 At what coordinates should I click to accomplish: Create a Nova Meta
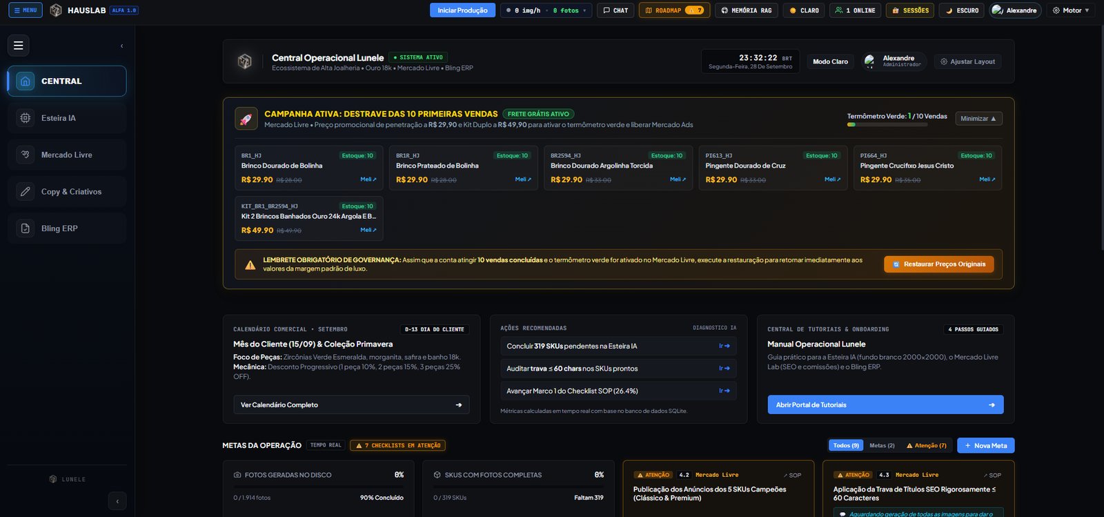pyautogui.click(x=985, y=446)
